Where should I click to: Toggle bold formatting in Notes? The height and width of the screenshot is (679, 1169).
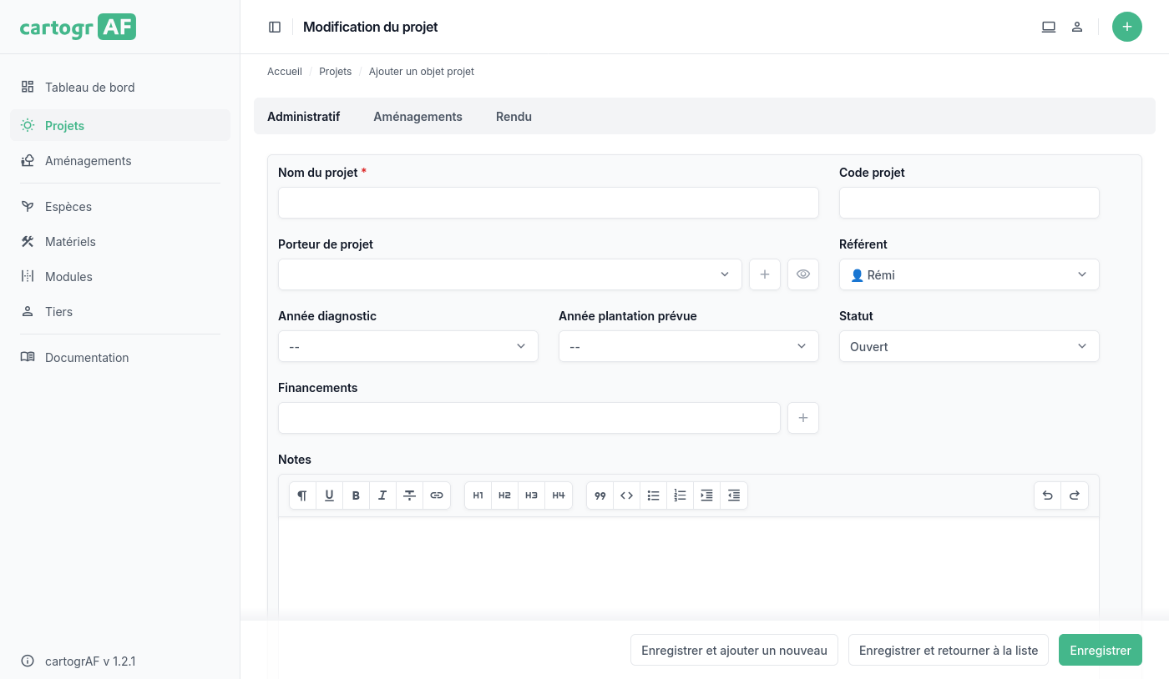click(x=356, y=495)
